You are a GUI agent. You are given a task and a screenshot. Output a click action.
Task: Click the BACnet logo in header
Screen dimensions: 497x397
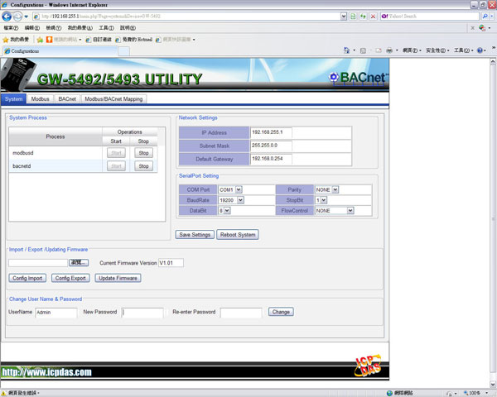click(x=357, y=79)
